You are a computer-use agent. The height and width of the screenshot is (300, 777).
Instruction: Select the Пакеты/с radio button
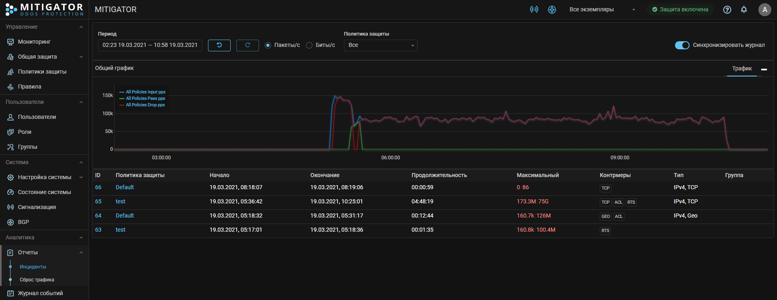tap(268, 45)
